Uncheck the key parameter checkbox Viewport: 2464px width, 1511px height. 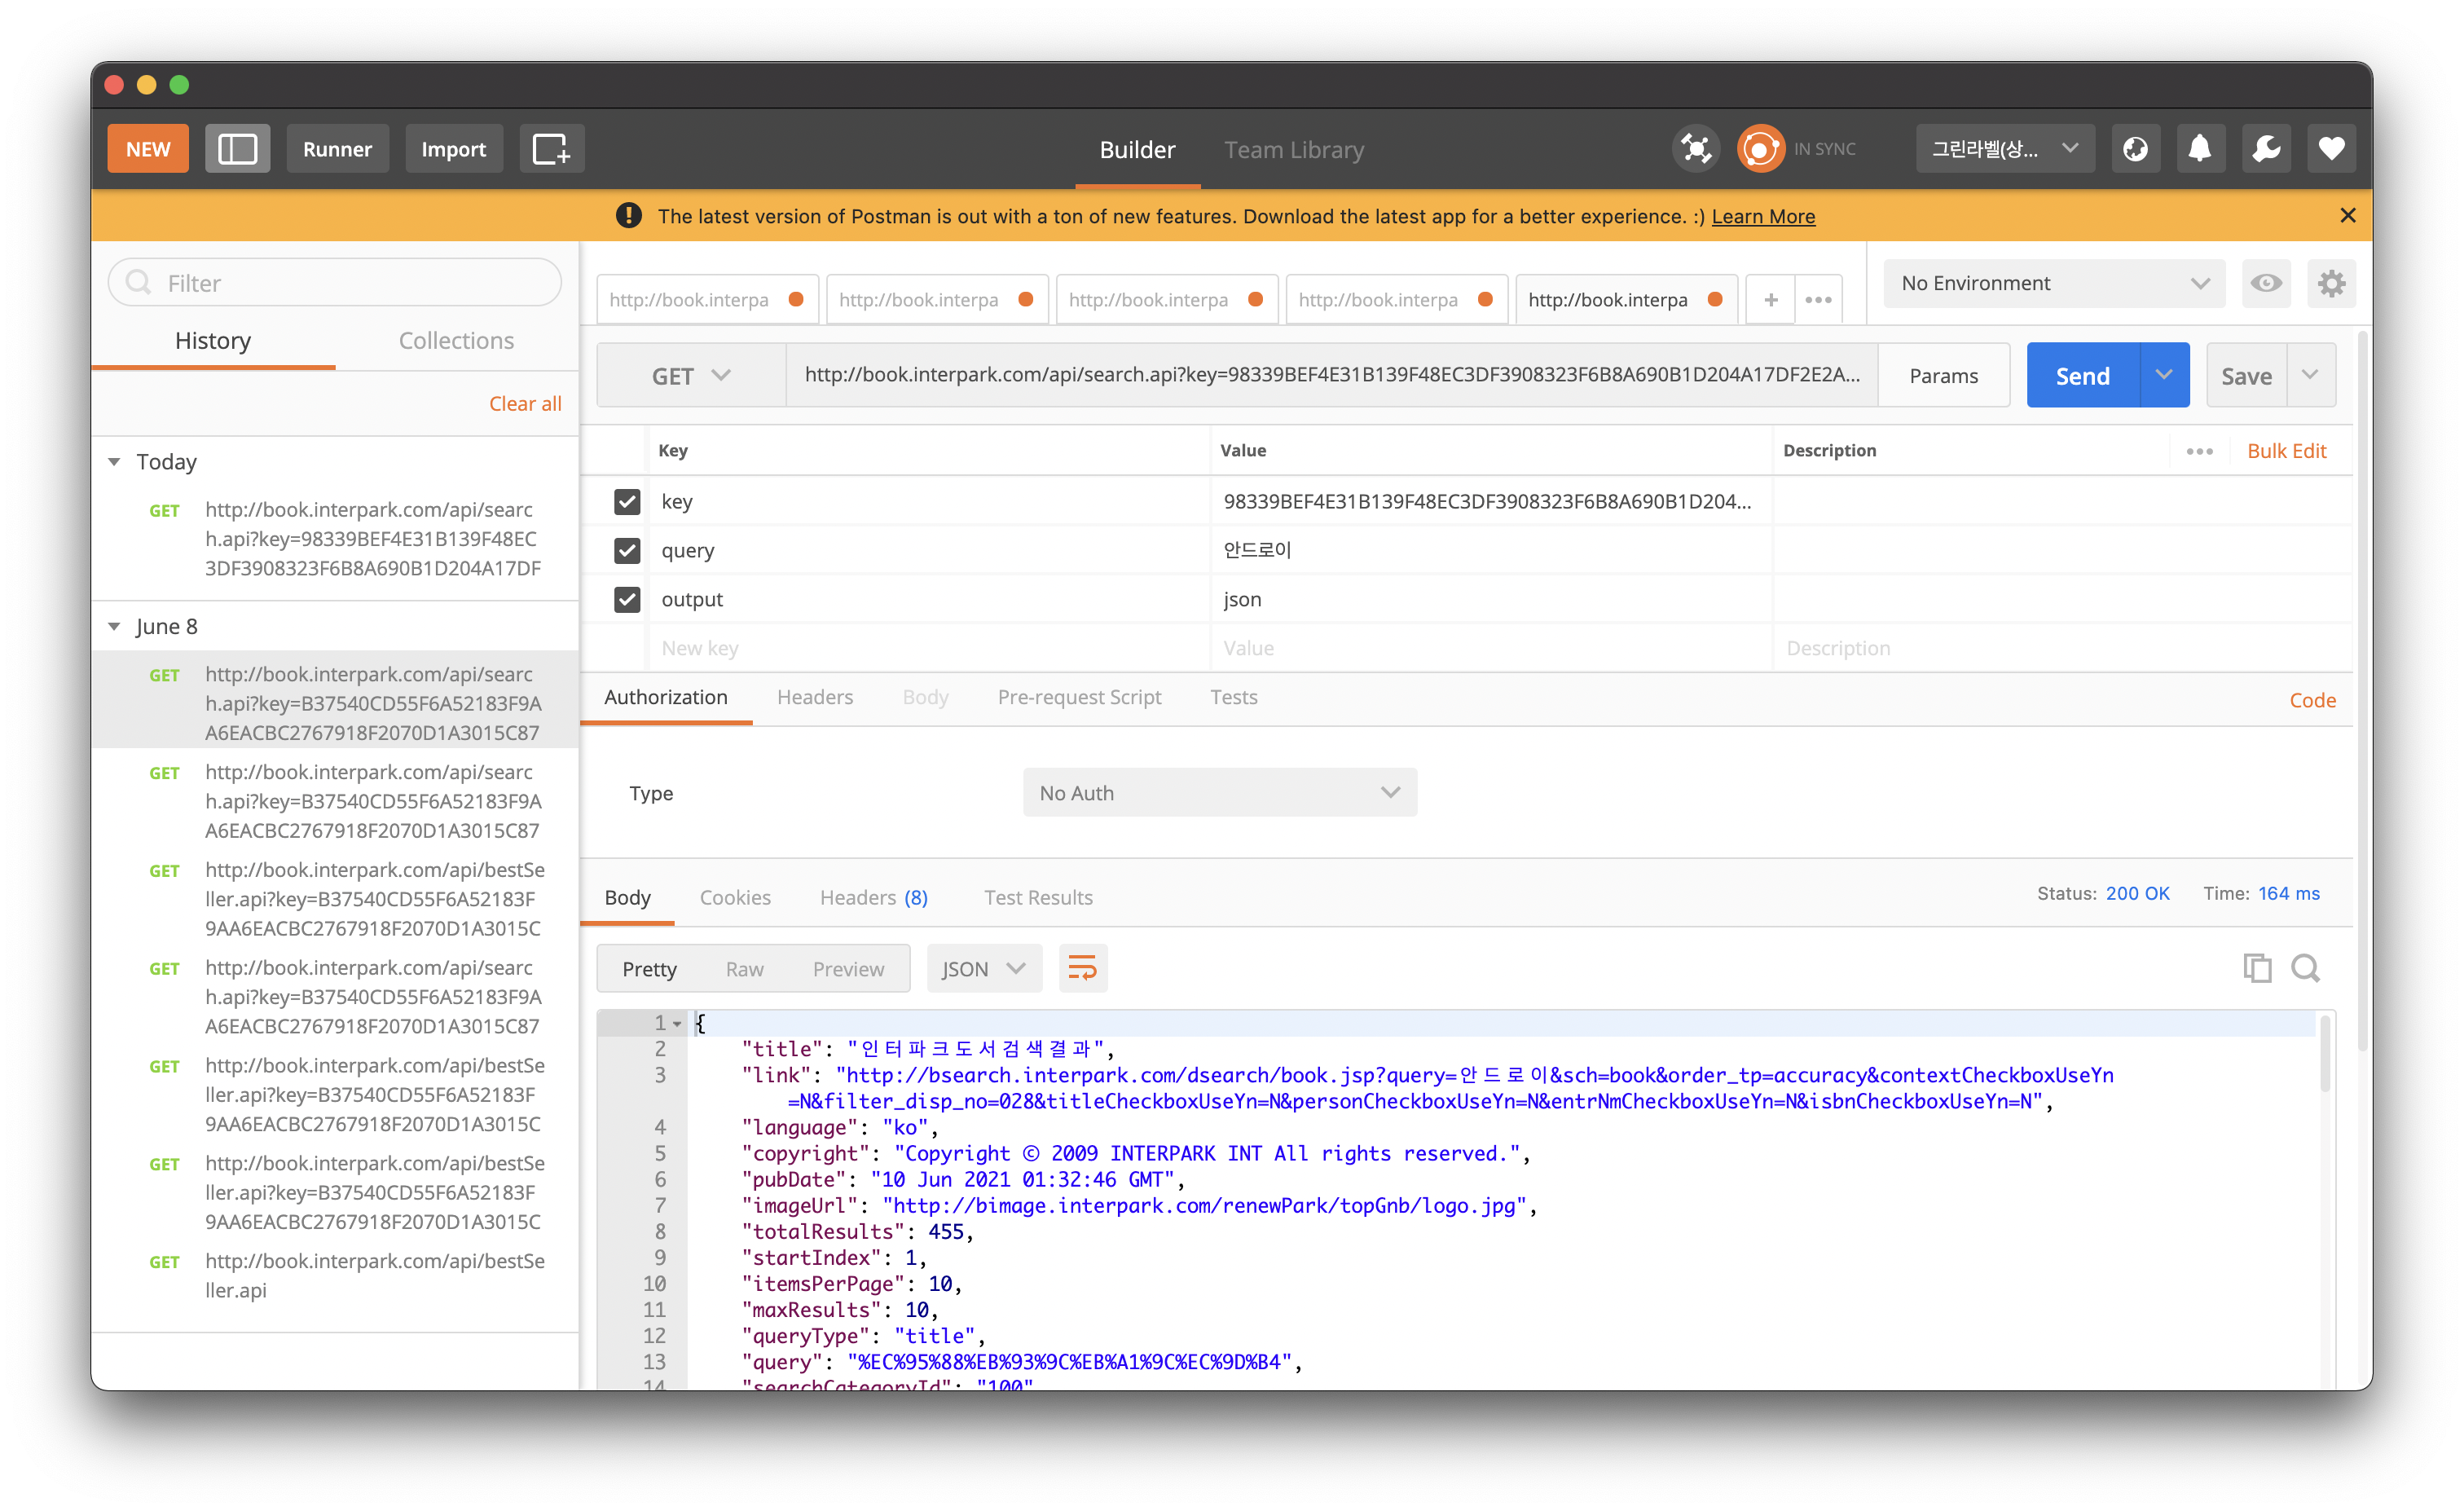pyautogui.click(x=627, y=501)
